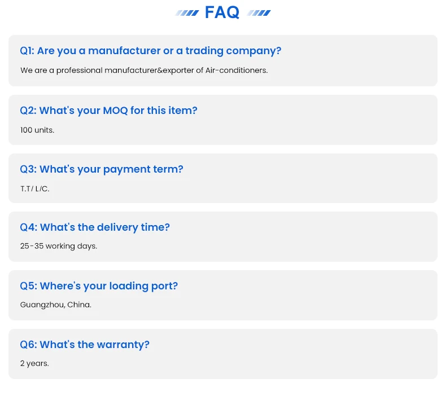
Task: Click the left striped decoration beside FAQ
Action: tap(187, 13)
